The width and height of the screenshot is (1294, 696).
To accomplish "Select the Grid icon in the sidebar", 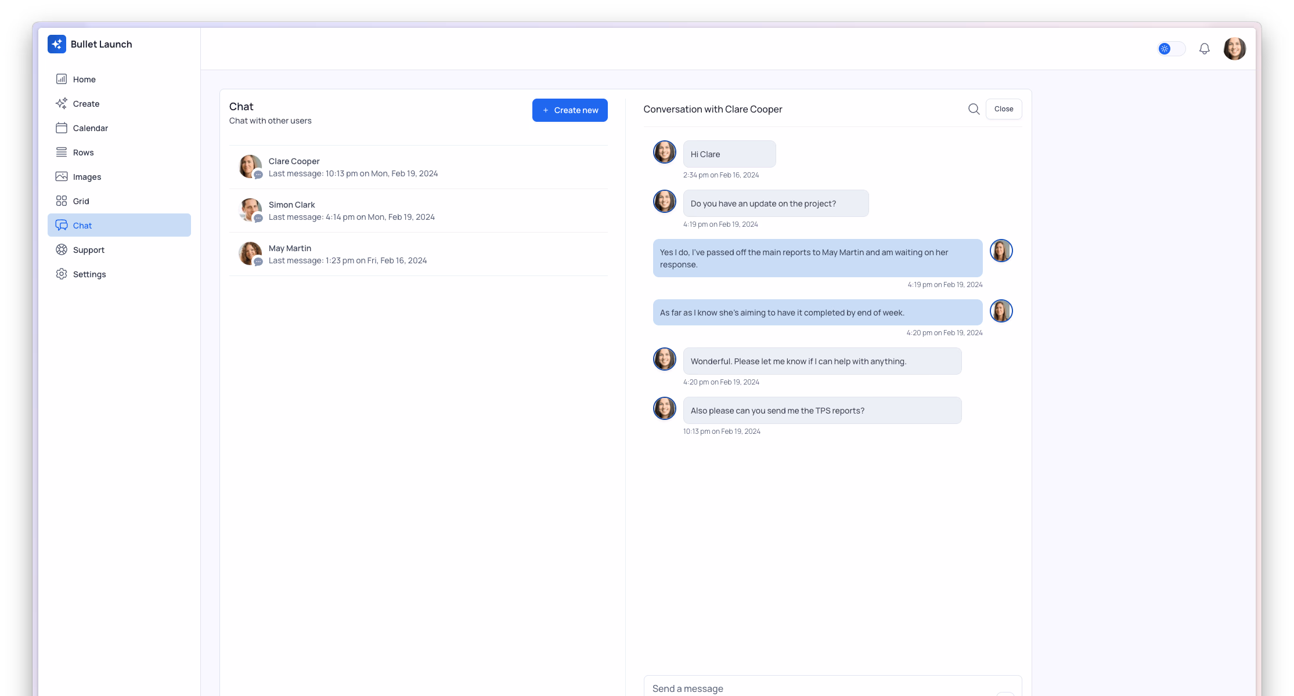I will pos(62,201).
